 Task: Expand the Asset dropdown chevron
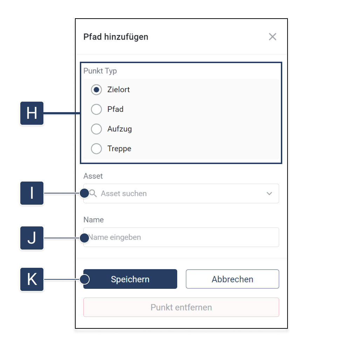[269, 193]
